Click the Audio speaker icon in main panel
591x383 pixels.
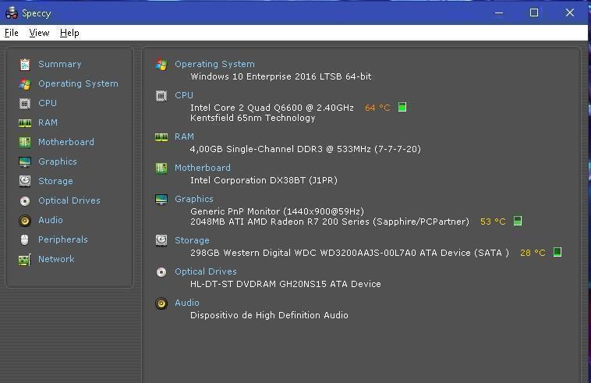click(161, 303)
